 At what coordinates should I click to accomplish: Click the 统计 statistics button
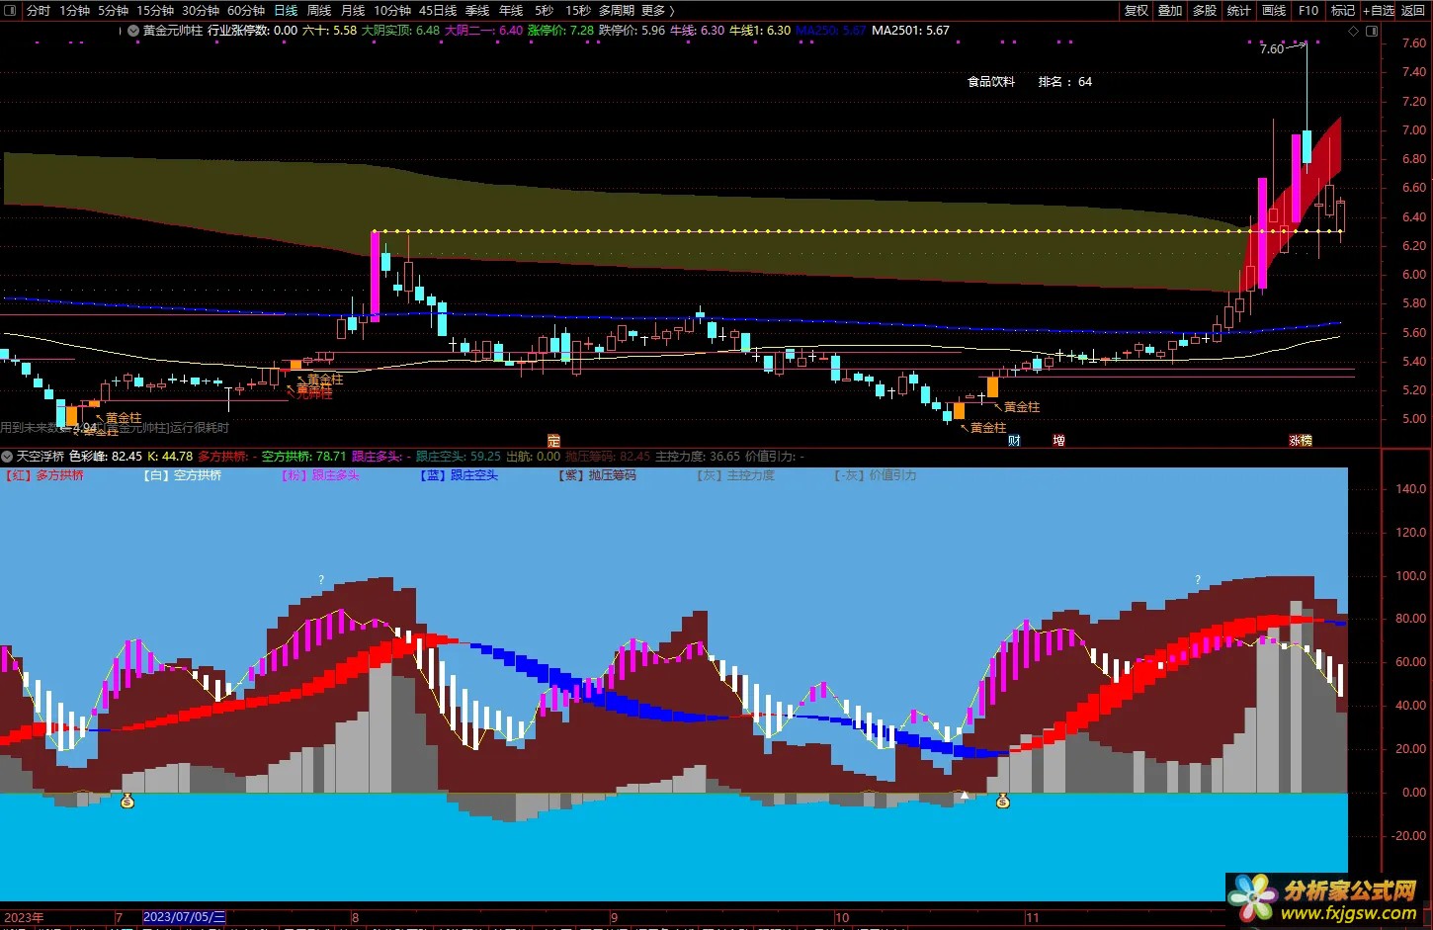[x=1239, y=10]
